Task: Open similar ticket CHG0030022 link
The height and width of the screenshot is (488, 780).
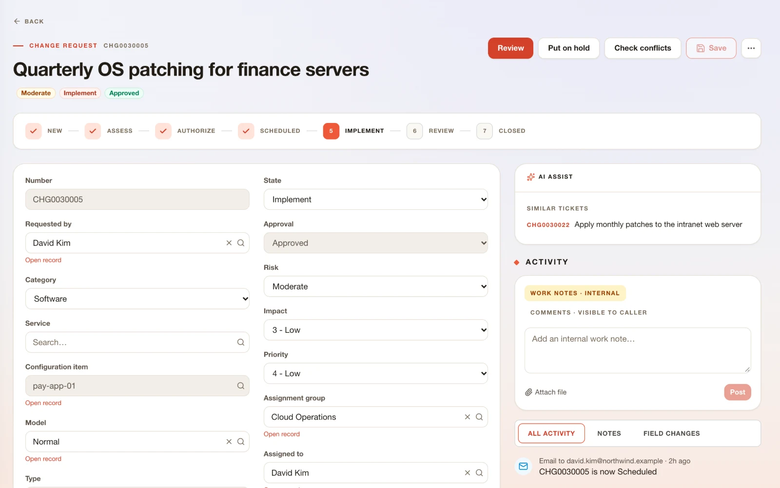Action: point(548,225)
